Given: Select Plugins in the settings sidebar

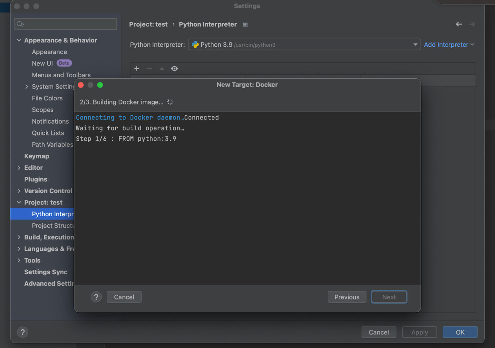Looking at the screenshot, I should [x=35, y=179].
